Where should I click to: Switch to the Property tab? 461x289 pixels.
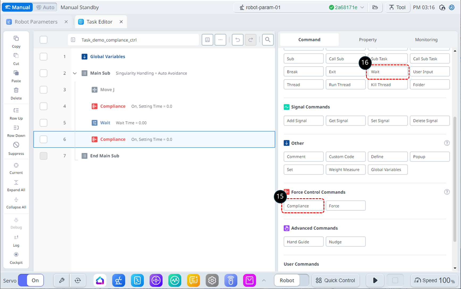(x=368, y=40)
